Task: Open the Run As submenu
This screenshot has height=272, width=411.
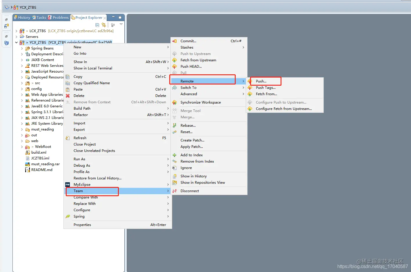Action: tap(118, 159)
